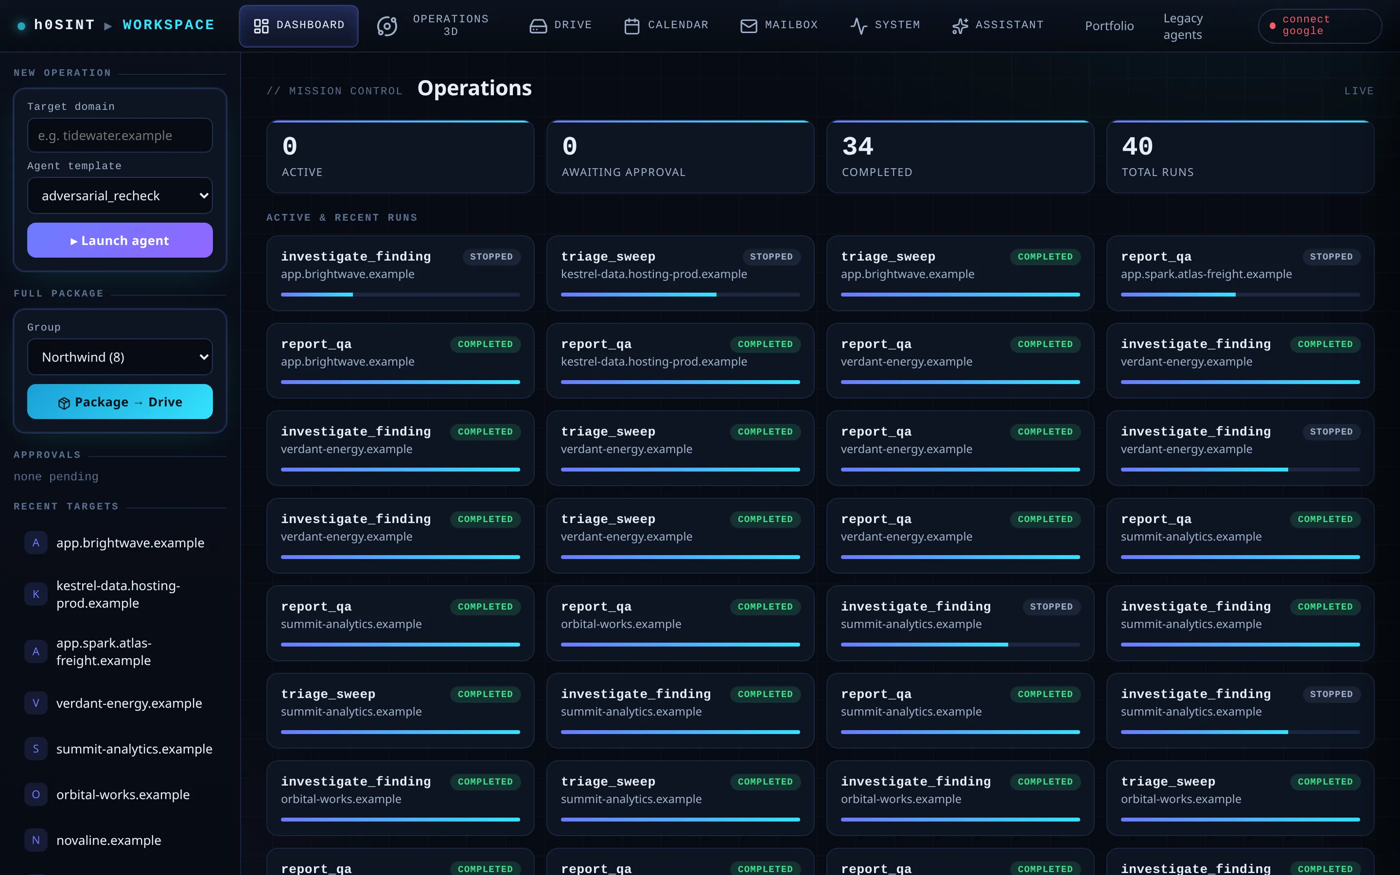
Task: Click the progress bar of report_qa app.spark.atlas-freight.example
Action: [x=1241, y=295]
